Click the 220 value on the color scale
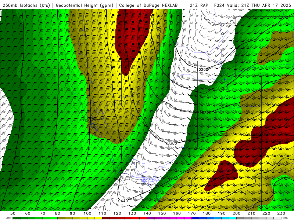Viewport: 294px width, 220px height. [266, 213]
